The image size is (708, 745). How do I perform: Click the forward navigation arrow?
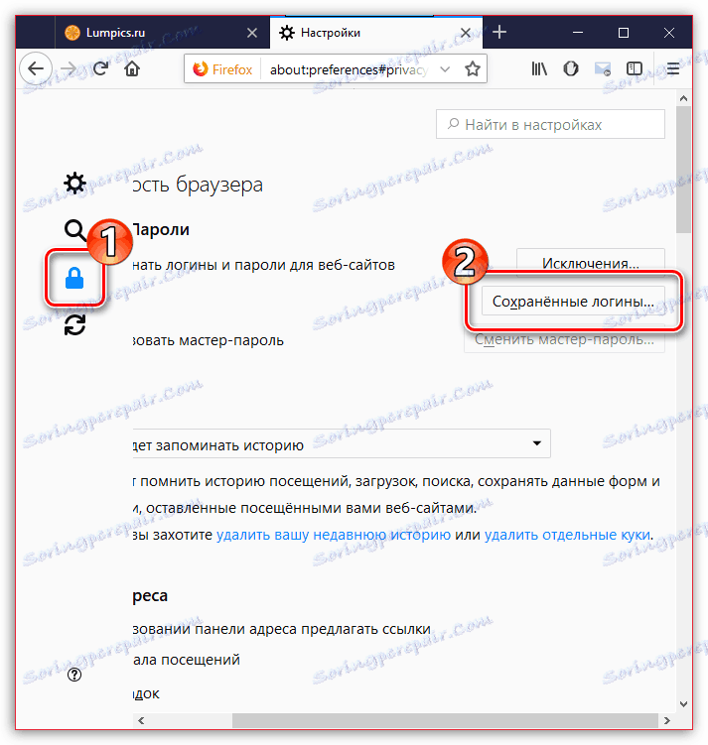point(69,69)
